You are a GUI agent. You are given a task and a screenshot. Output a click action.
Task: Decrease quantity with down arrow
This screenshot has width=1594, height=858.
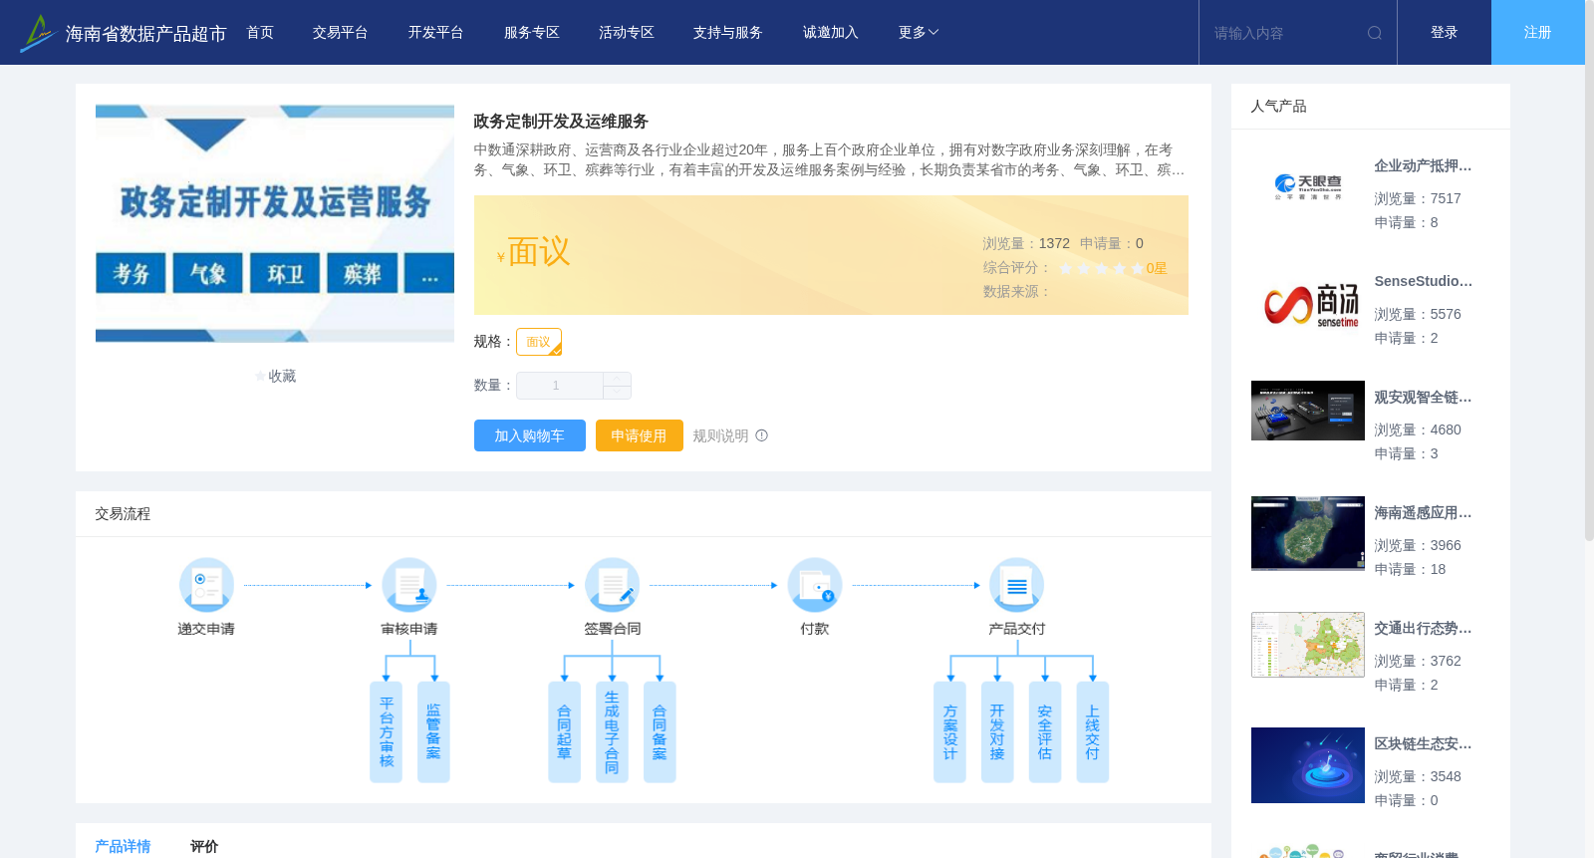click(617, 392)
